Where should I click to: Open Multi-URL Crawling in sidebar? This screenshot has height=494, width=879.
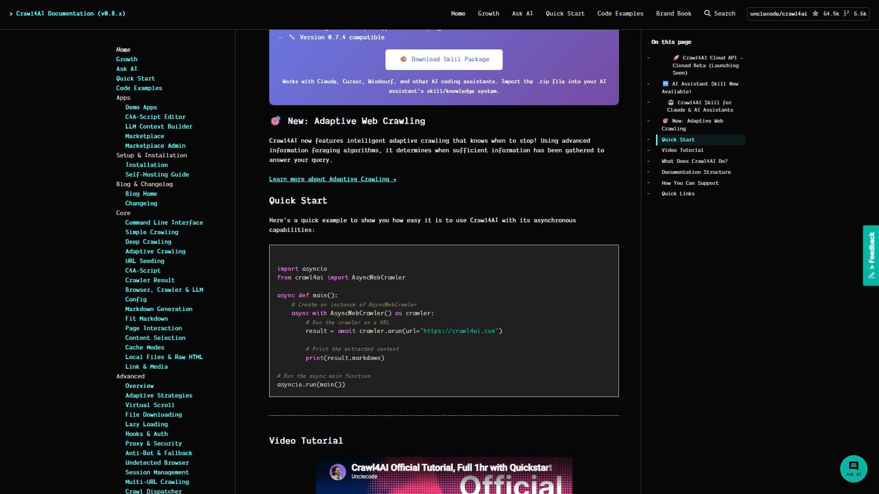157,482
